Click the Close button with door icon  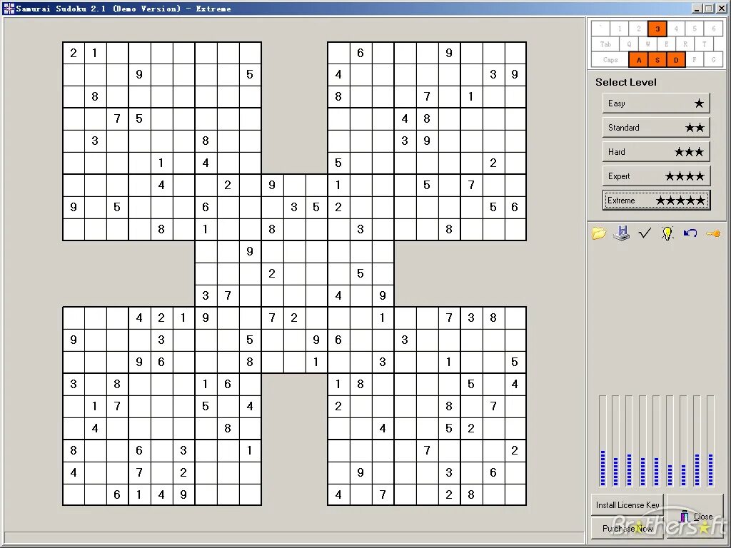[x=696, y=517]
